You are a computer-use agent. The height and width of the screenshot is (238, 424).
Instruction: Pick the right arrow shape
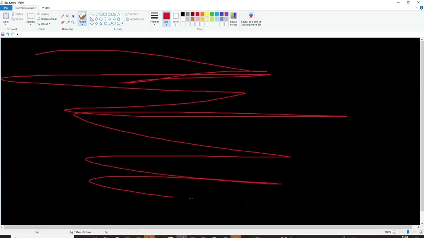pyautogui.click(x=110, y=19)
